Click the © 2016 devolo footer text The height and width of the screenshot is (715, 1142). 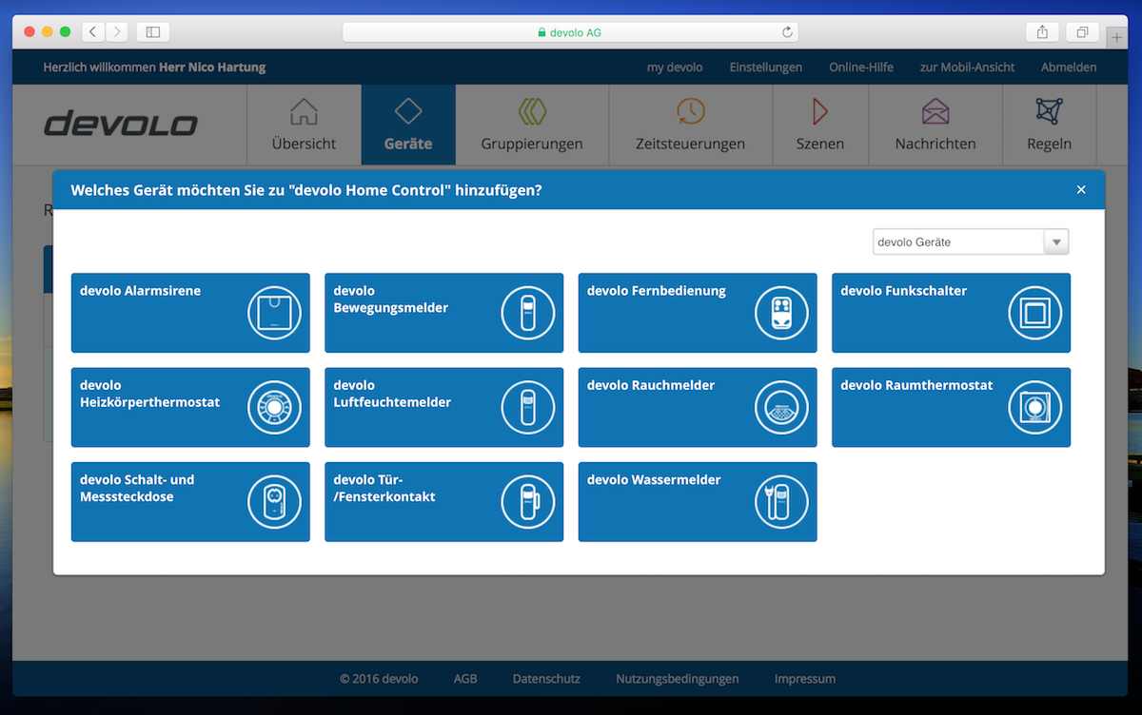pos(379,679)
